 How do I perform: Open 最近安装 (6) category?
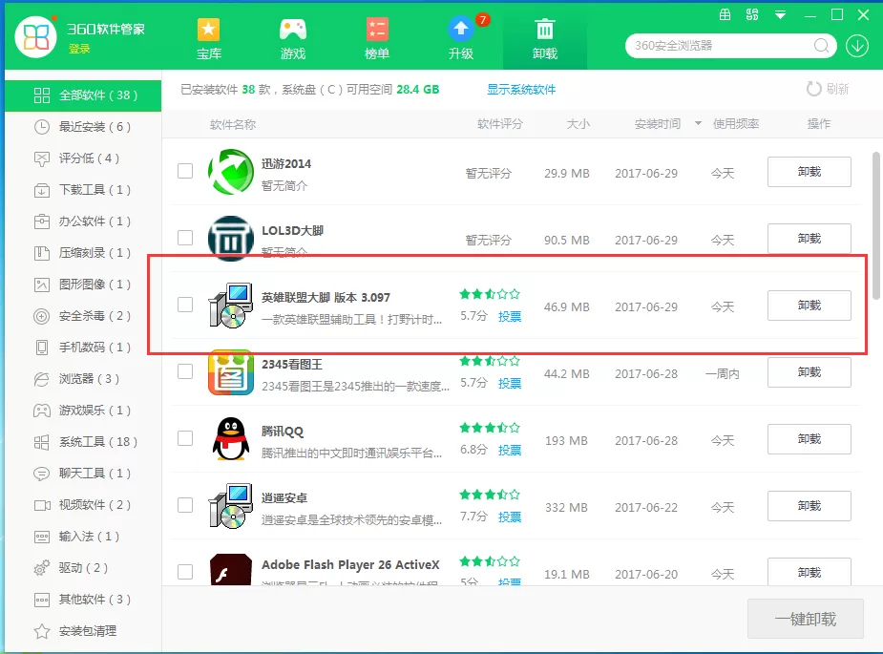click(83, 127)
